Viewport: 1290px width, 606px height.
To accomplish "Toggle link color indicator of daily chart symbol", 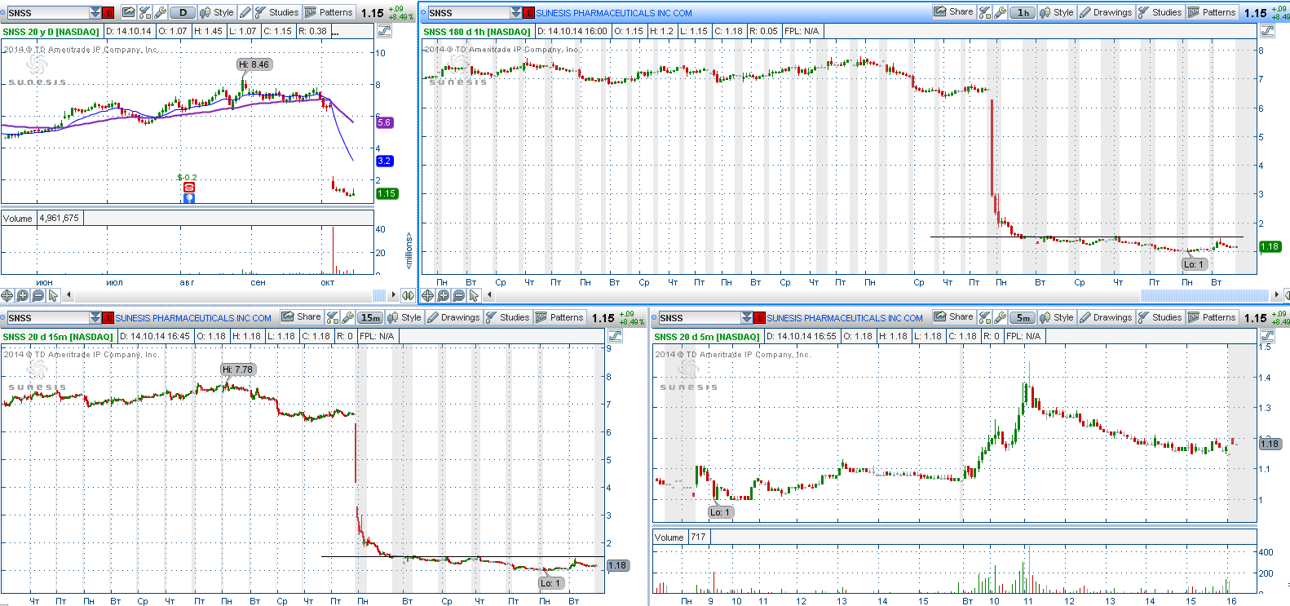I will point(3,12).
